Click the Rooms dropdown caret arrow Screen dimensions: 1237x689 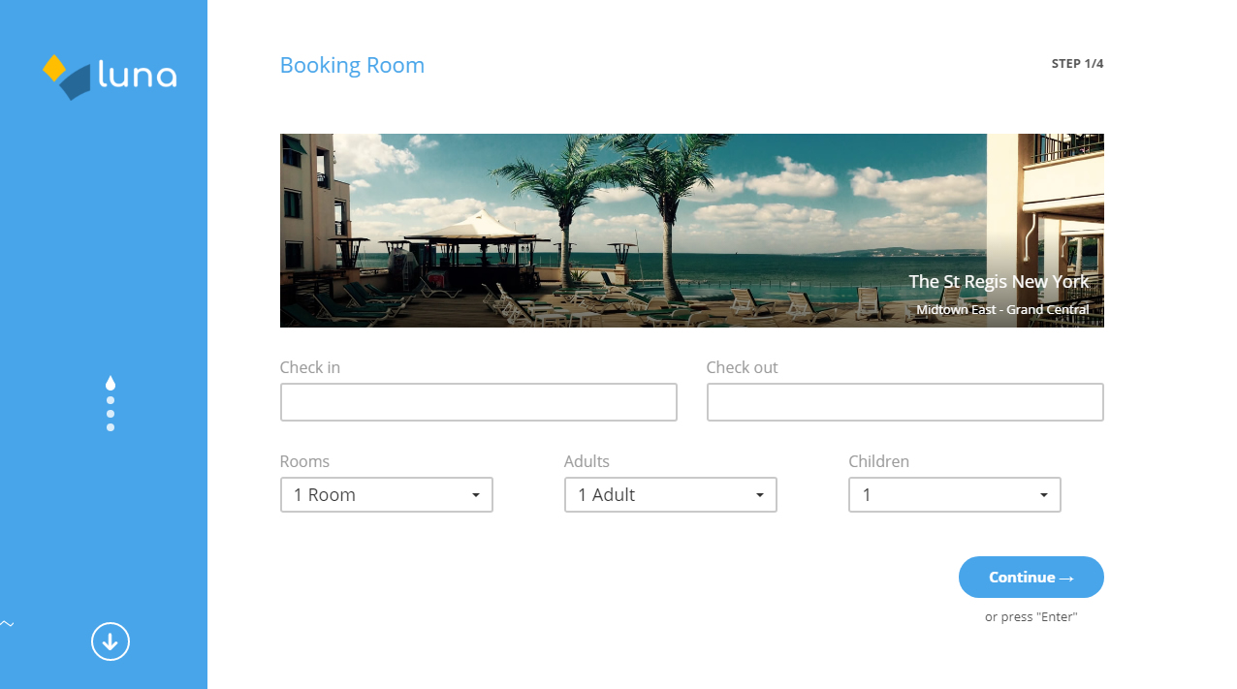pyautogui.click(x=476, y=495)
